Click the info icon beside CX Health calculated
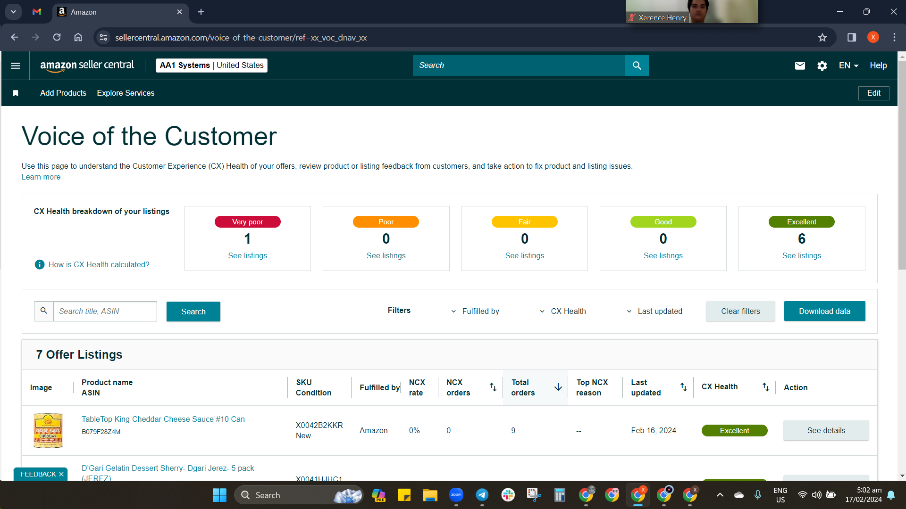 point(40,264)
